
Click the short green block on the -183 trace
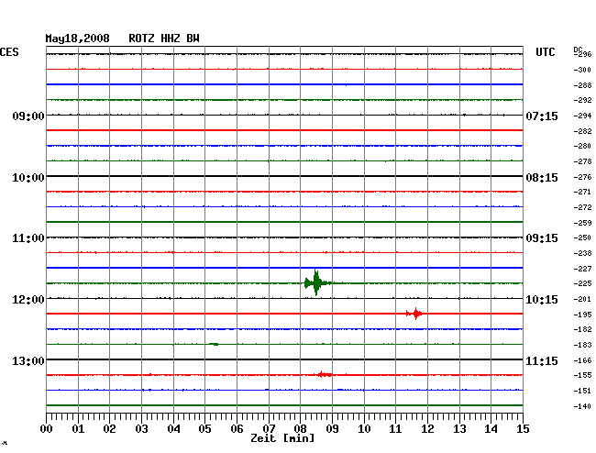point(214,344)
